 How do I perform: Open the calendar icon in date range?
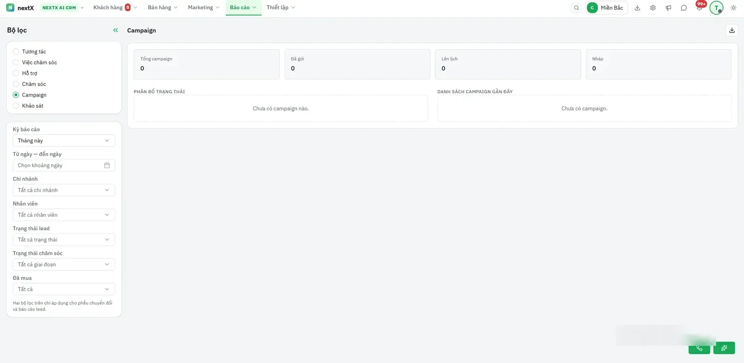click(107, 165)
